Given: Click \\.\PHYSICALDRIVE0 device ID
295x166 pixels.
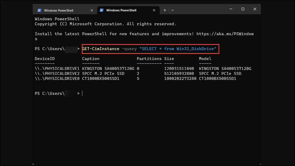Looking at the screenshot, I should click(57, 79).
